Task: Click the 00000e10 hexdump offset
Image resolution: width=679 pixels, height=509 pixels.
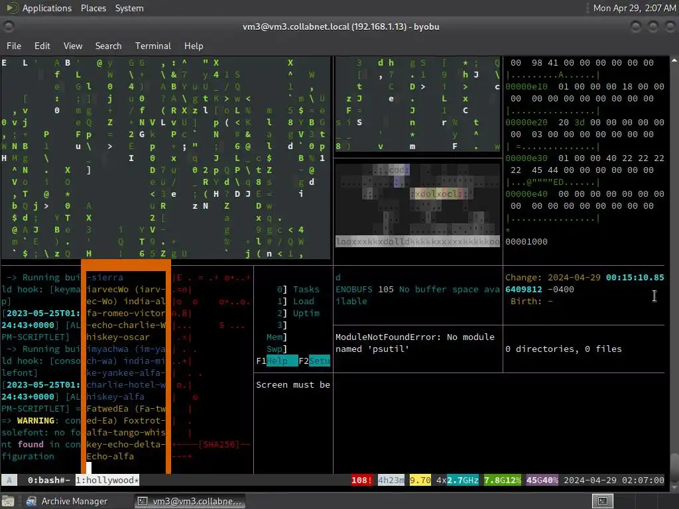Action: [x=526, y=87]
